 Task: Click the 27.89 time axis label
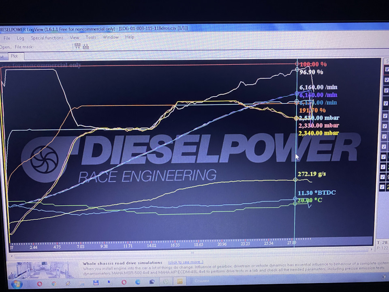coord(292,243)
